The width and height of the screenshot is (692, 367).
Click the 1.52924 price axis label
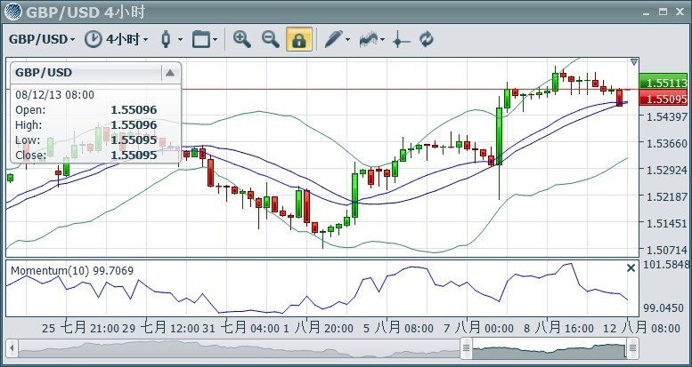(x=666, y=170)
